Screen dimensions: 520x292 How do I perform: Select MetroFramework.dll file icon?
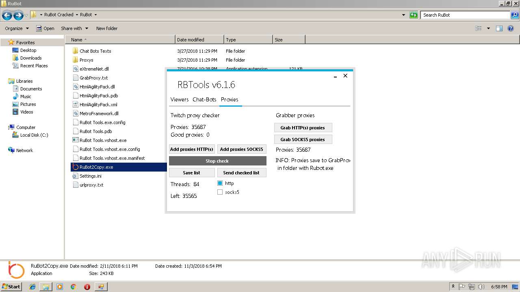point(75,114)
